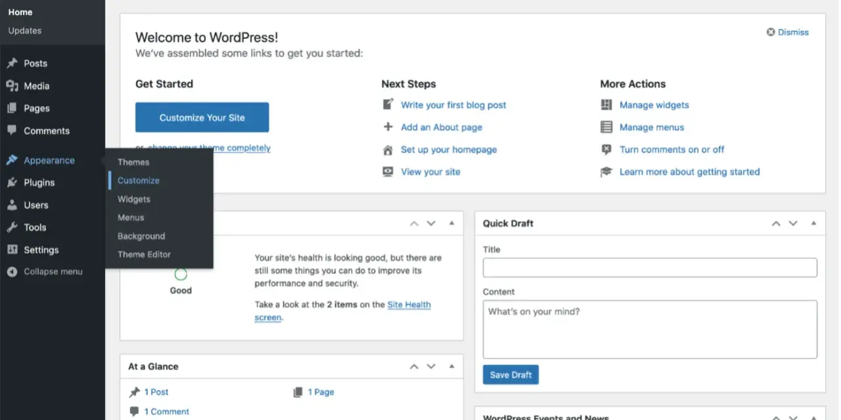Click Set up your homepage link
The image size is (841, 420).
(x=449, y=150)
